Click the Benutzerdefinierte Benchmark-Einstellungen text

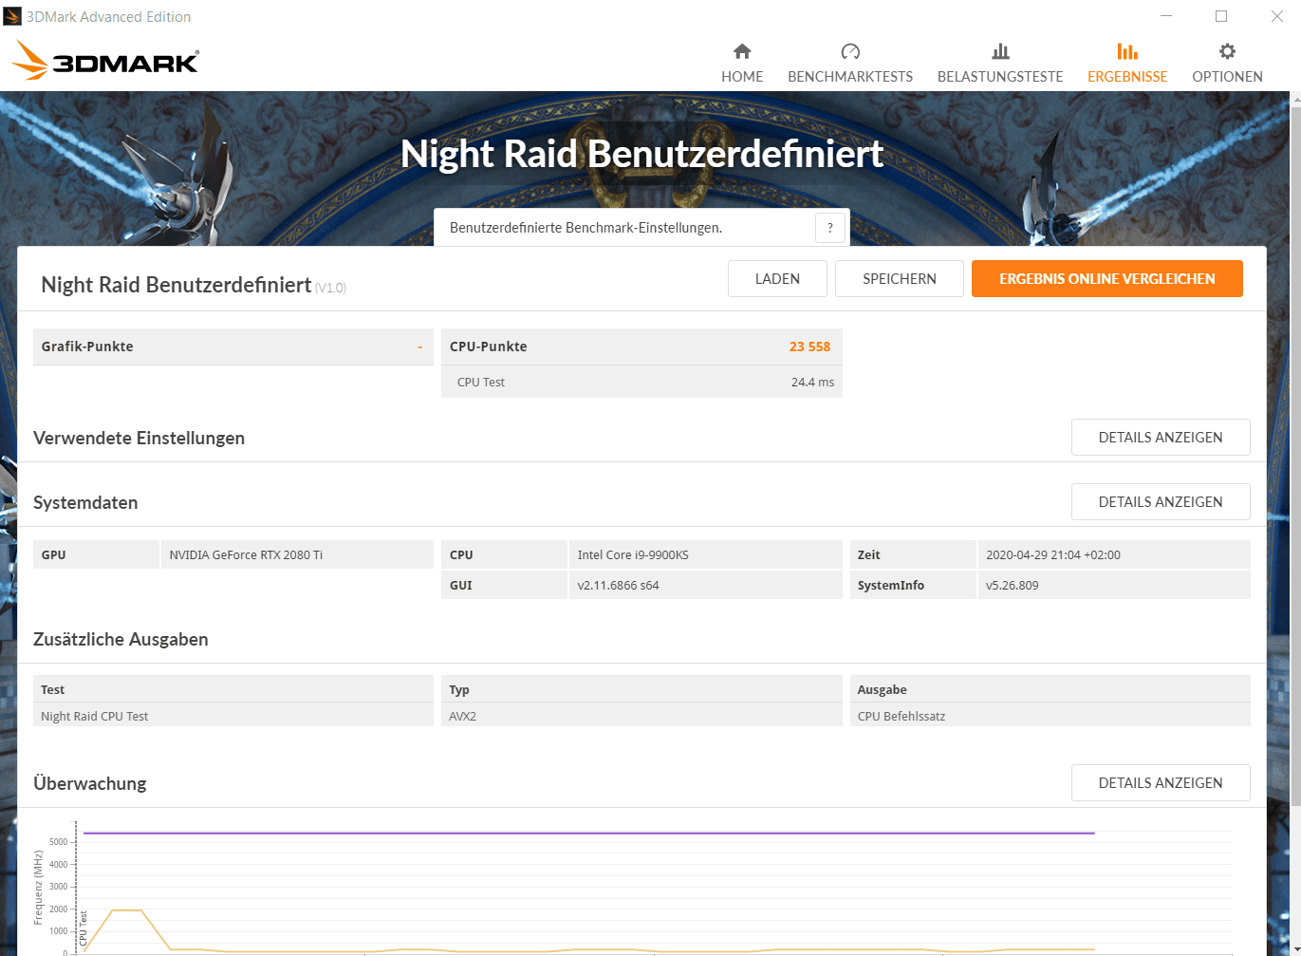(x=585, y=228)
